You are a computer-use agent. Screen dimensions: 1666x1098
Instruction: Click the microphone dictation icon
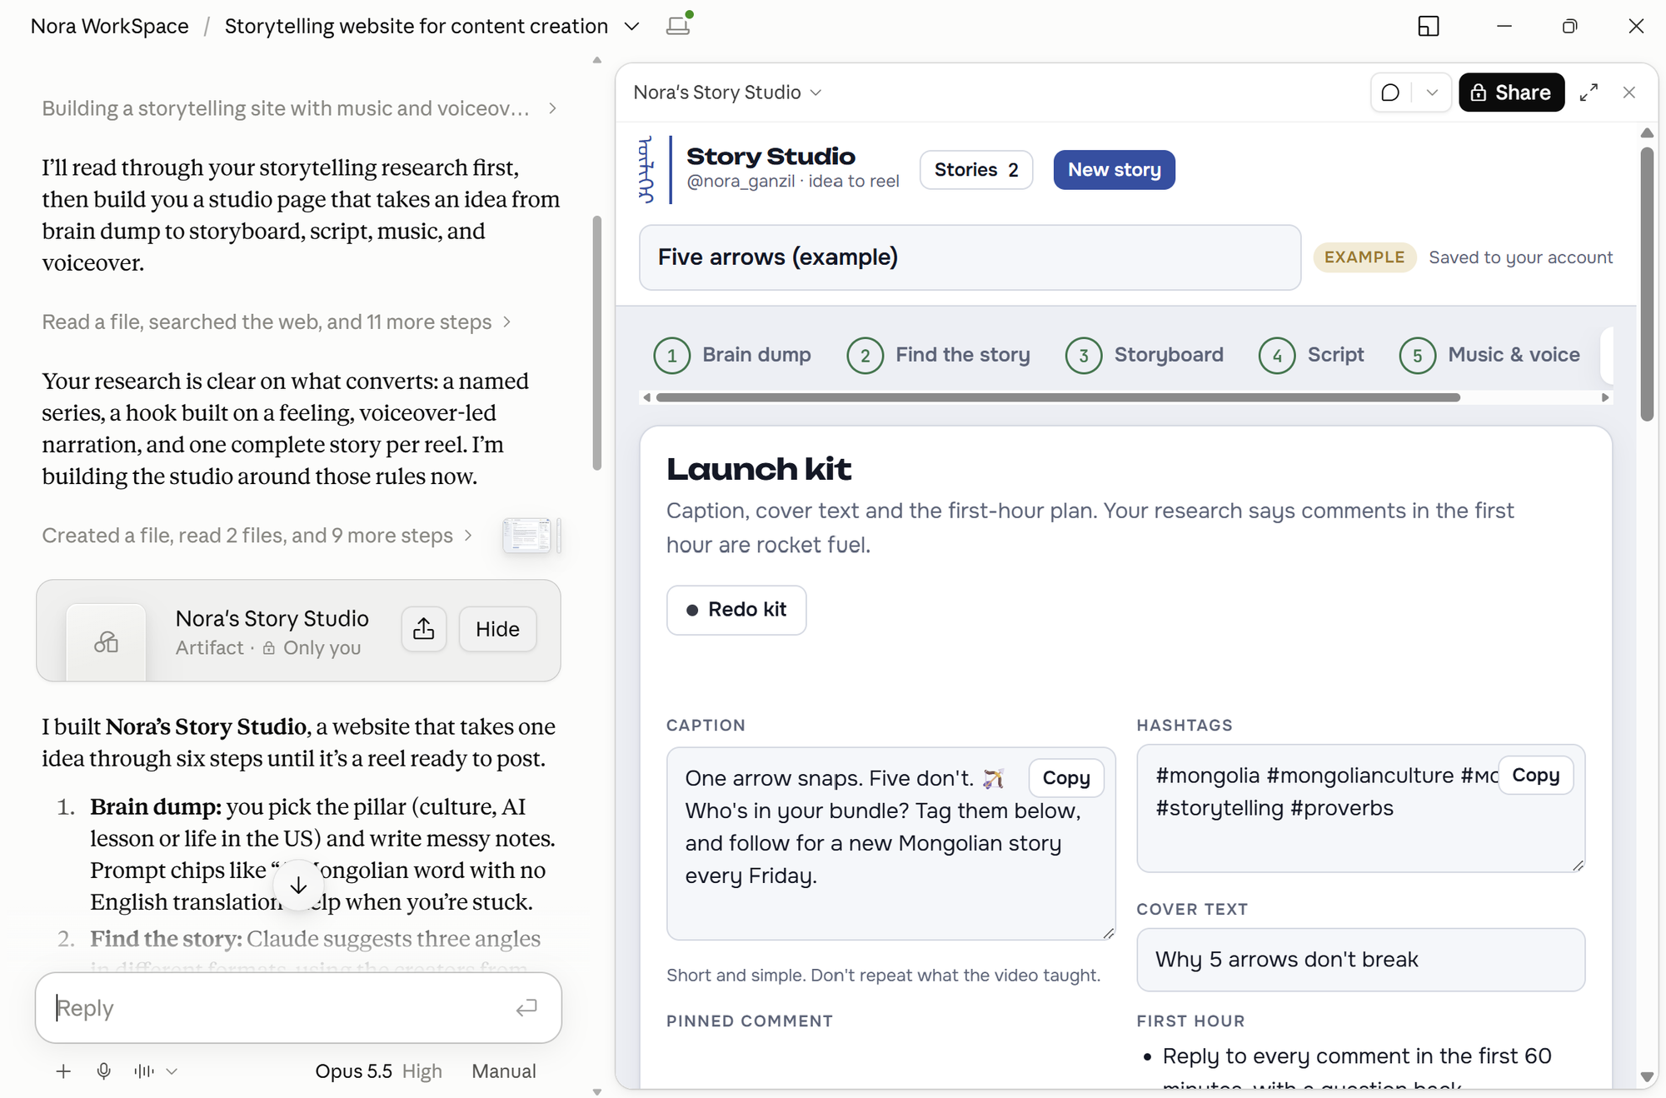104,1071
